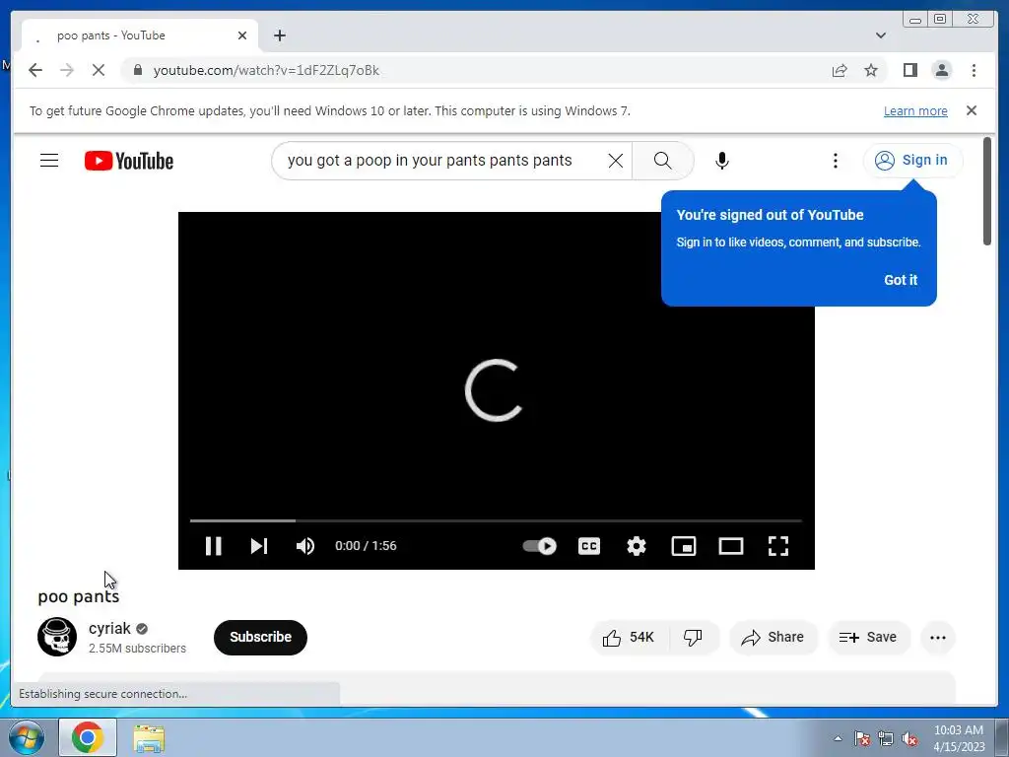The image size is (1009, 757).
Task: Clear the search query with the X icon
Action: pyautogui.click(x=616, y=161)
